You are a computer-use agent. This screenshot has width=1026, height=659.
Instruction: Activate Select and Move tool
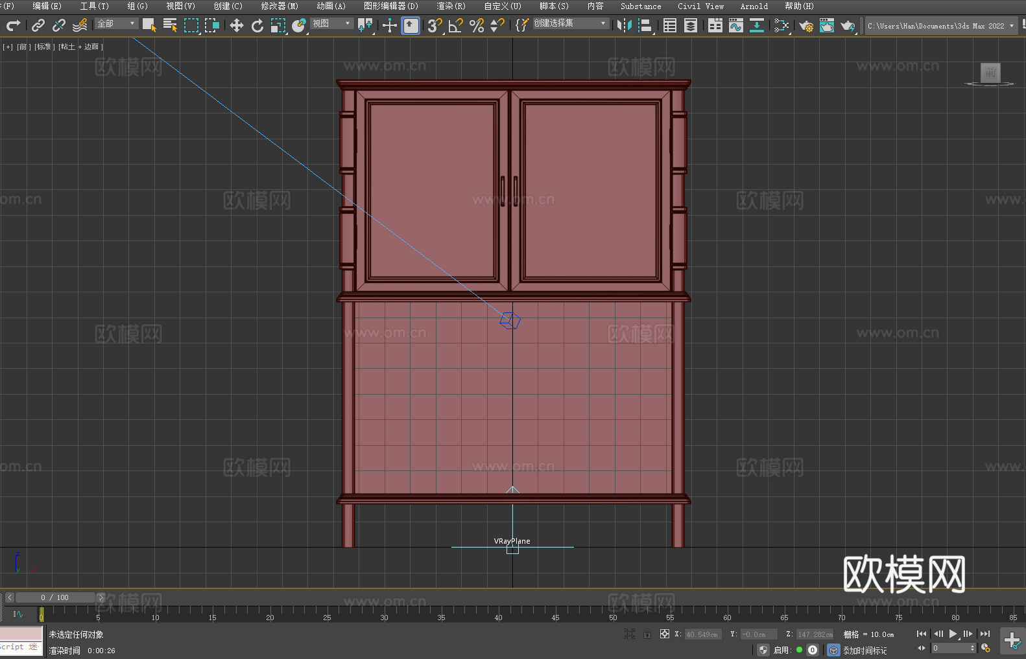click(237, 25)
